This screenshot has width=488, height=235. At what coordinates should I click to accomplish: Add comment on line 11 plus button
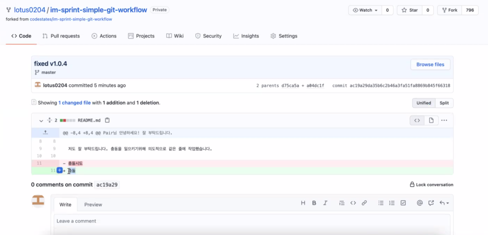click(59, 170)
